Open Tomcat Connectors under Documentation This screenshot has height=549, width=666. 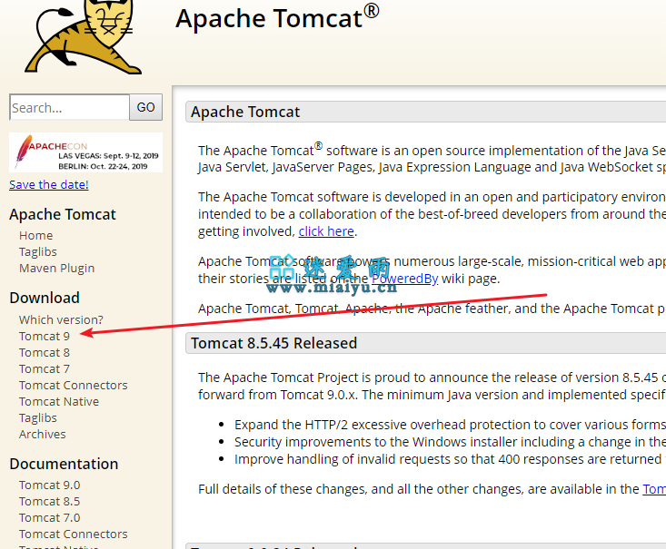coord(73,534)
